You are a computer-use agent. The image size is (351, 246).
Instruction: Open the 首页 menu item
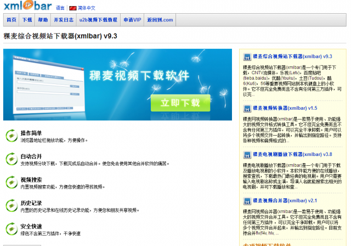(x=12, y=20)
